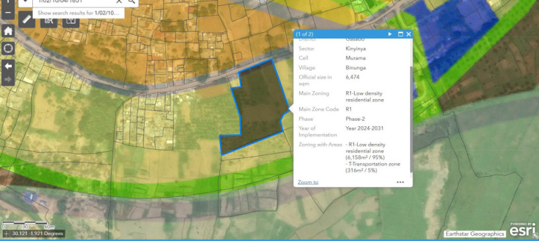Toggle the map coordinates locator icon
539x241 pixels.
click(x=7, y=234)
